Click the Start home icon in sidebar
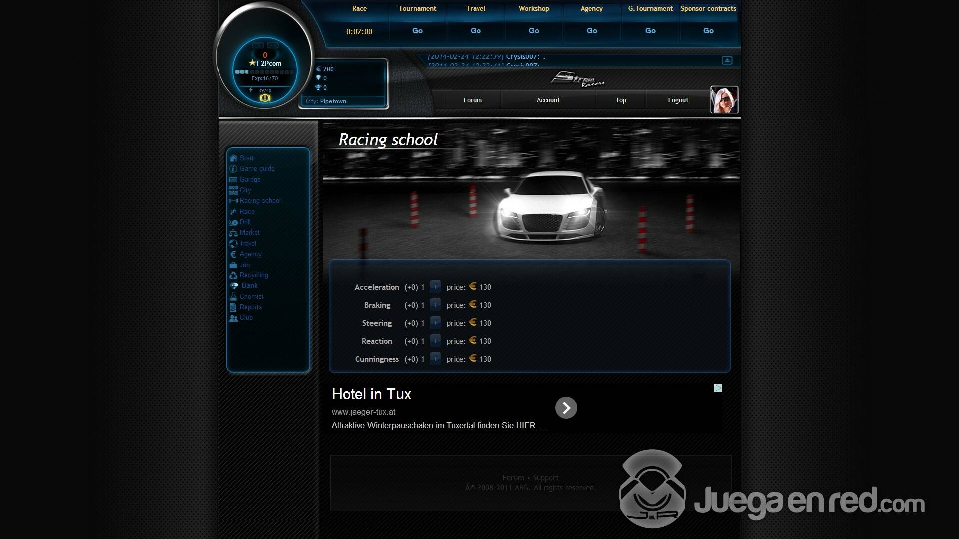This screenshot has width=959, height=539. pyautogui.click(x=233, y=158)
